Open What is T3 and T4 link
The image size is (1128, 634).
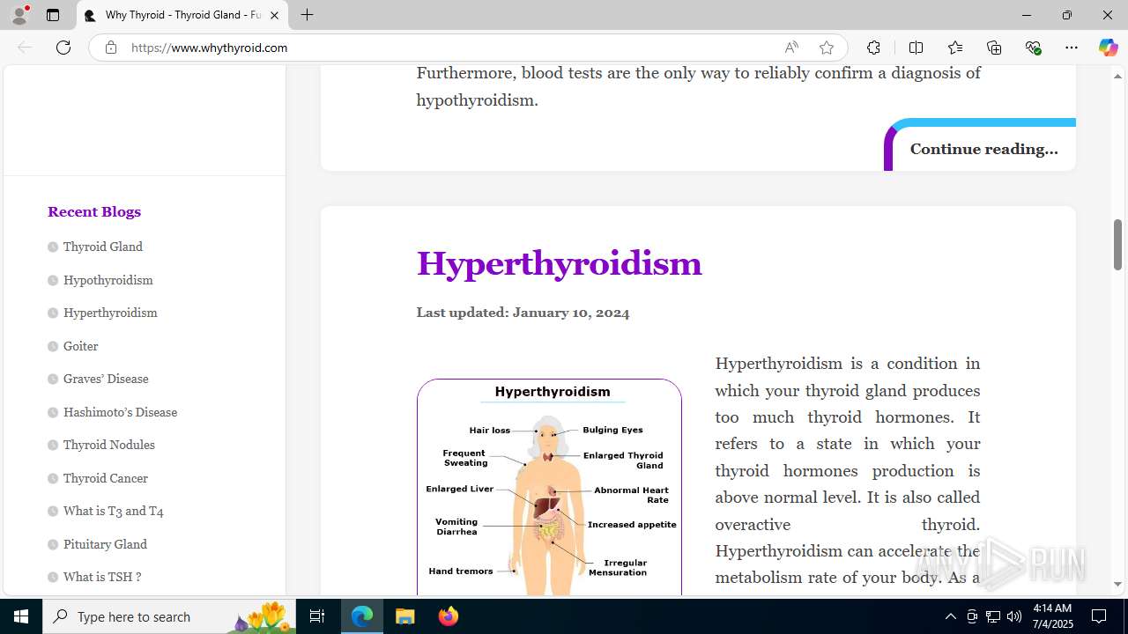113,511
